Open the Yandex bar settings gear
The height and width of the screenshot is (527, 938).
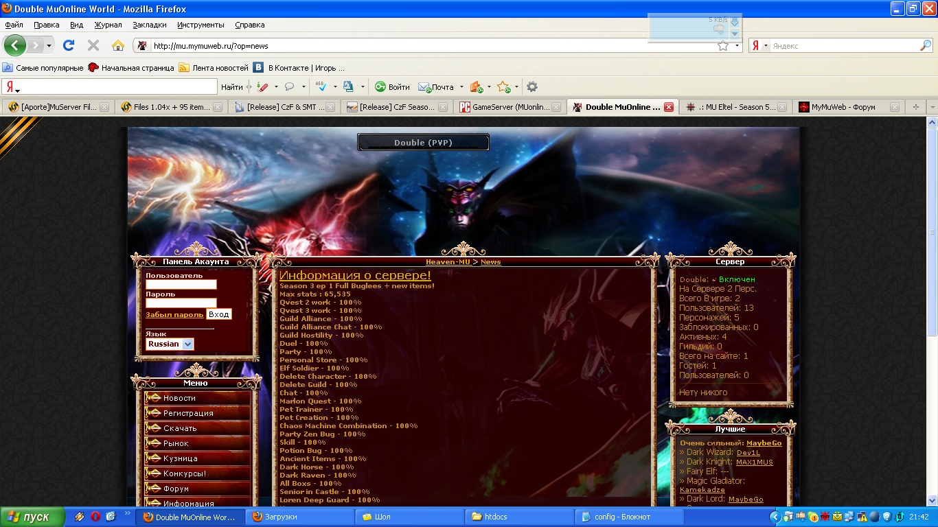point(532,87)
